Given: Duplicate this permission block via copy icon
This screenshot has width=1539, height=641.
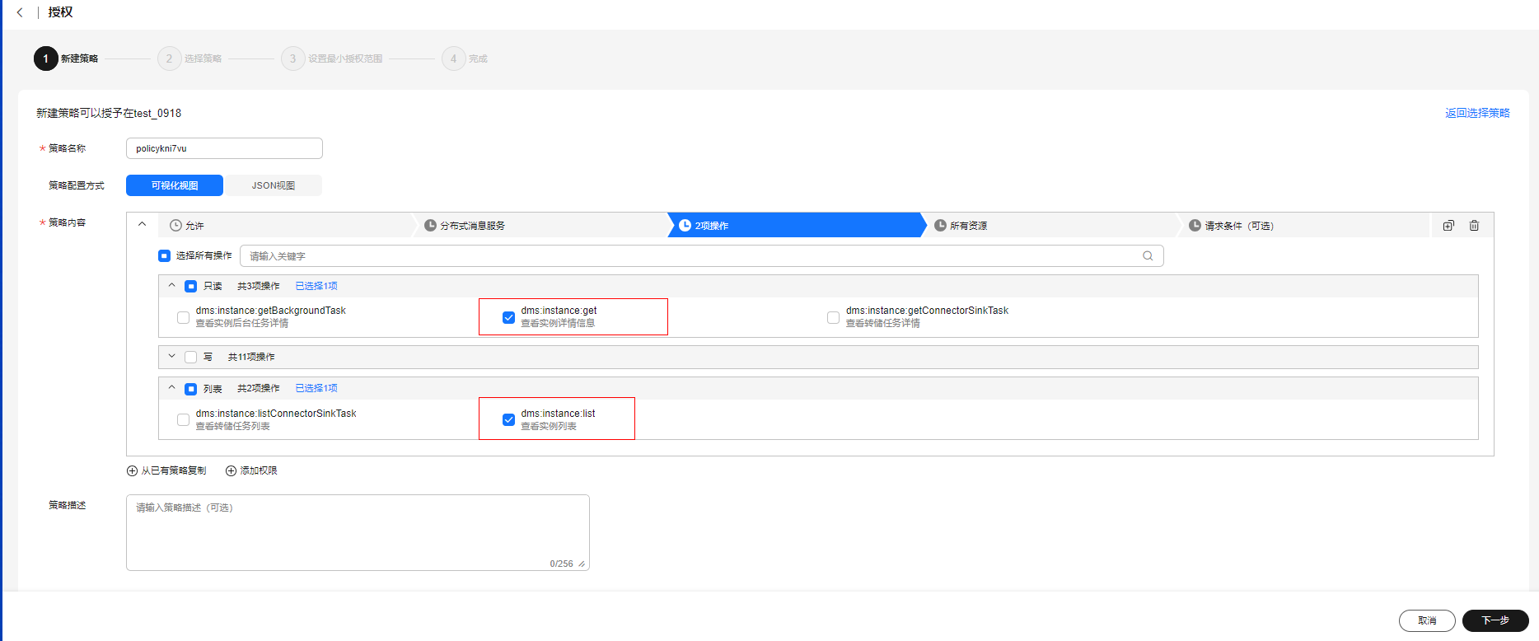Looking at the screenshot, I should 1448,226.
